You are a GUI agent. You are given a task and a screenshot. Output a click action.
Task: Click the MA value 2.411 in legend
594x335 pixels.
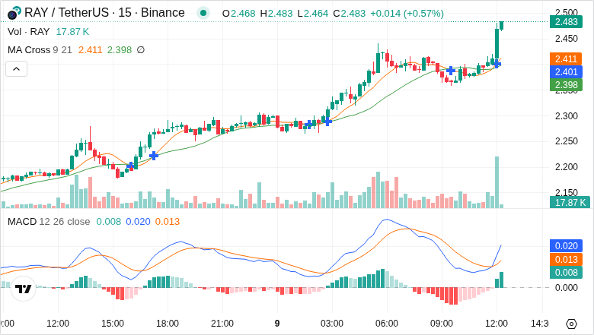90,50
